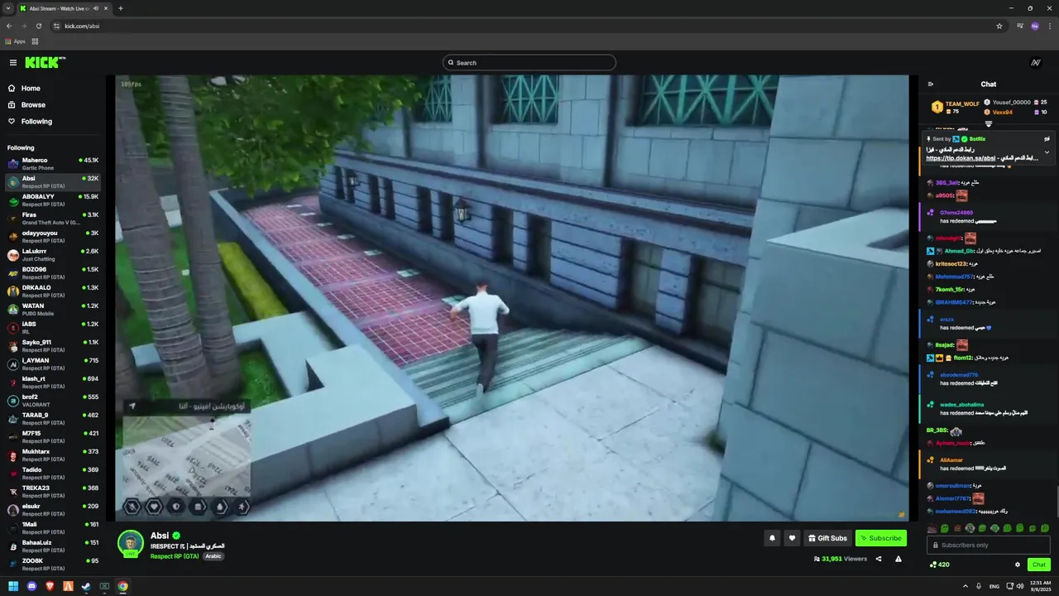Open LaLukrrr's channel in Following list
This screenshot has height=596, width=1059.
pyautogui.click(x=53, y=255)
